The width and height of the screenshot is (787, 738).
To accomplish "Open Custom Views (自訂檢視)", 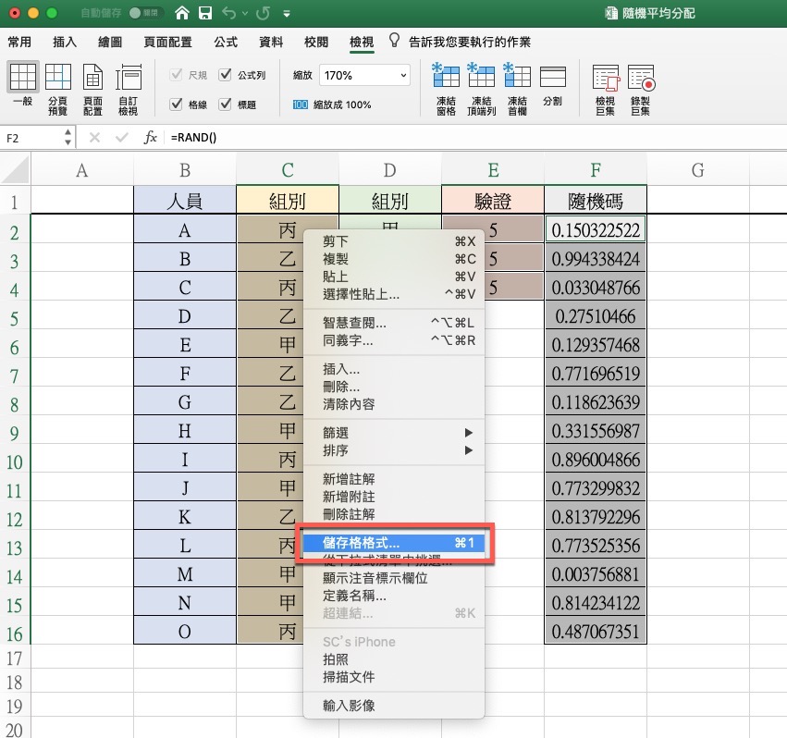I will [x=128, y=88].
